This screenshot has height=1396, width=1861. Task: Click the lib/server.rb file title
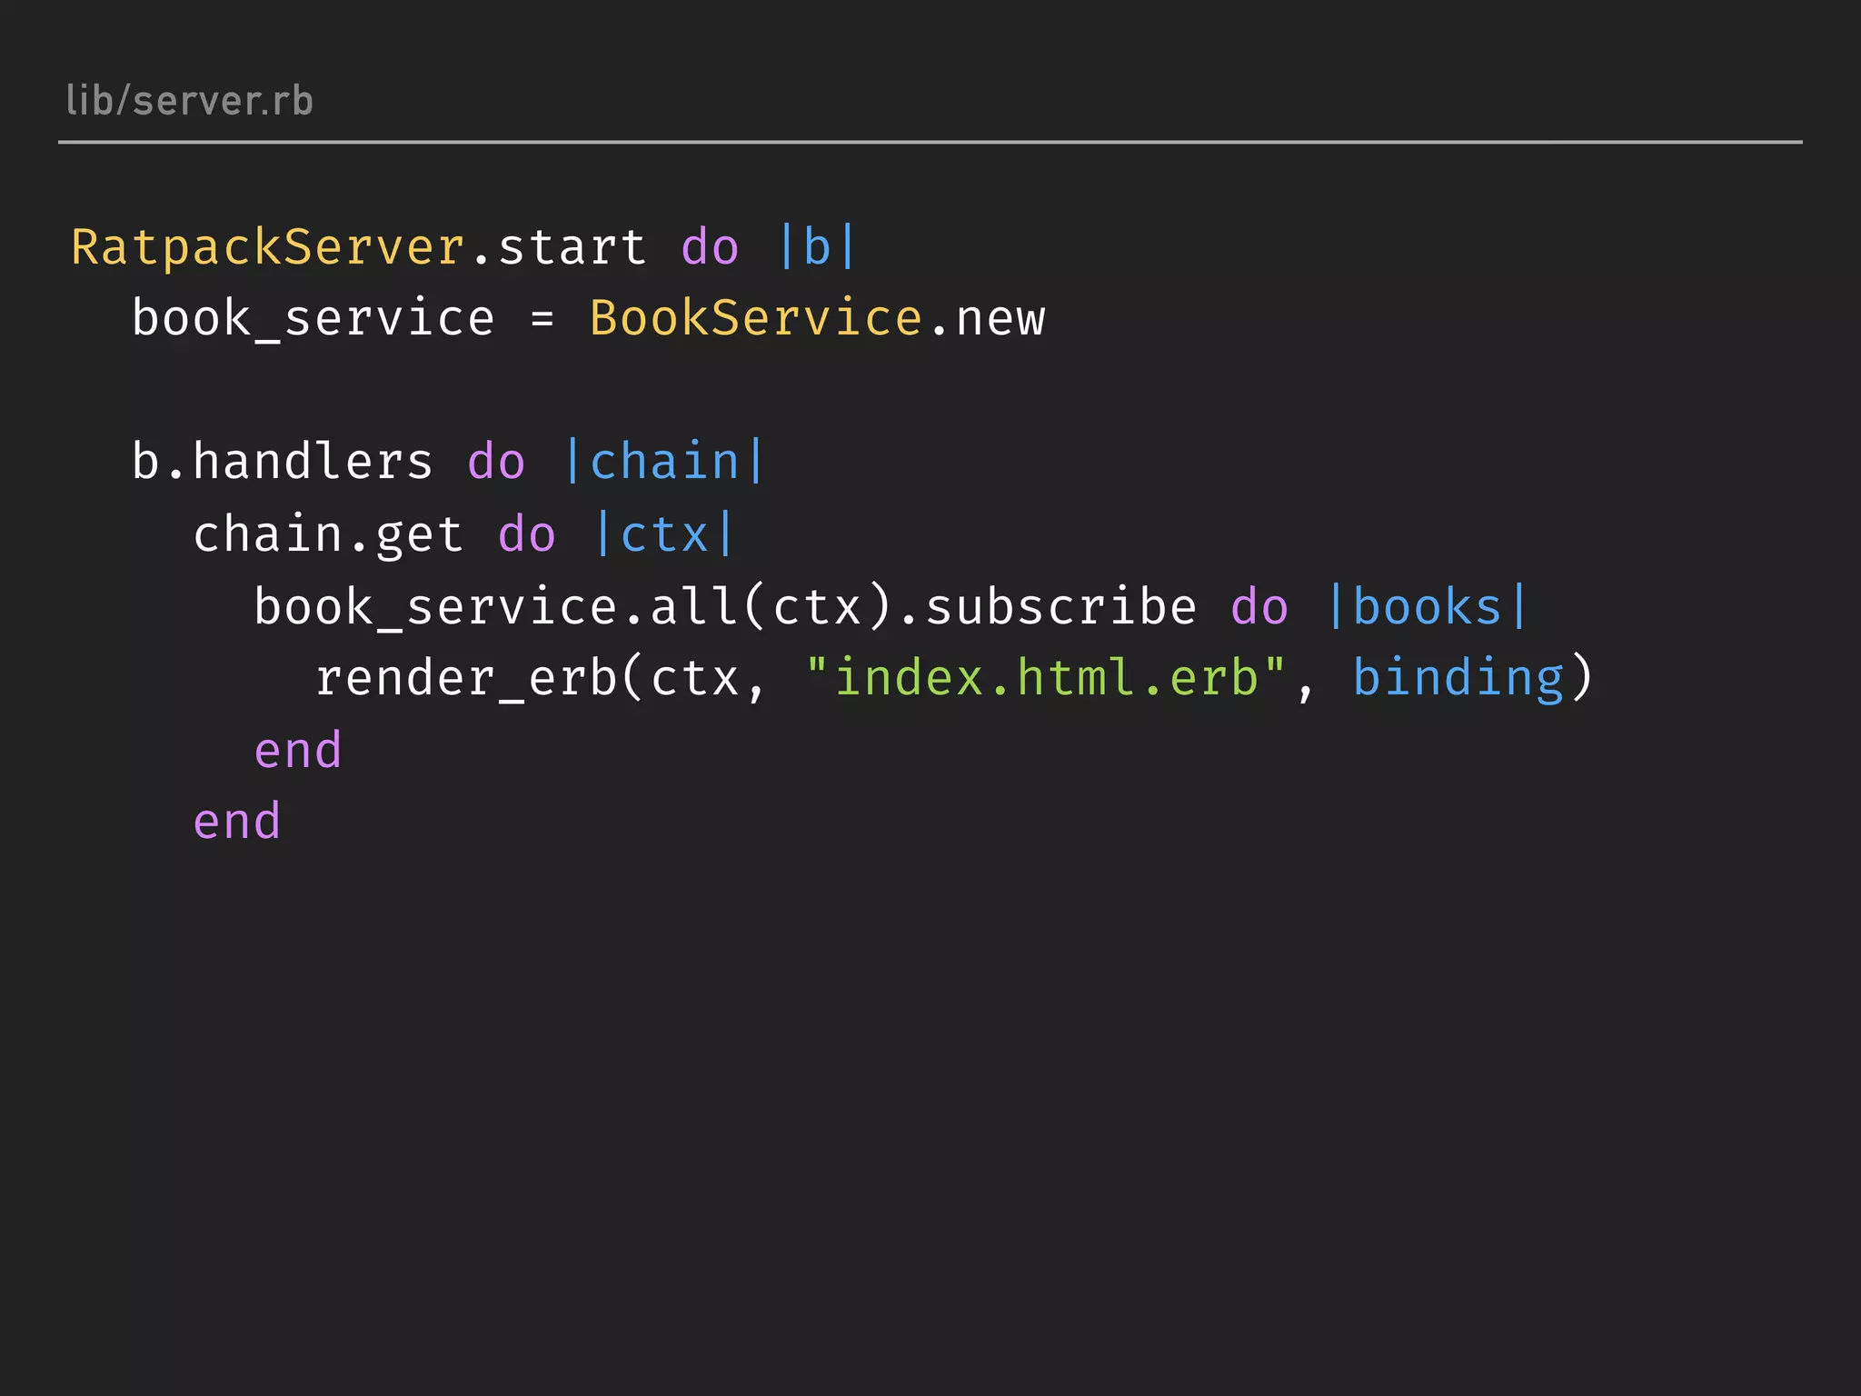(x=189, y=101)
